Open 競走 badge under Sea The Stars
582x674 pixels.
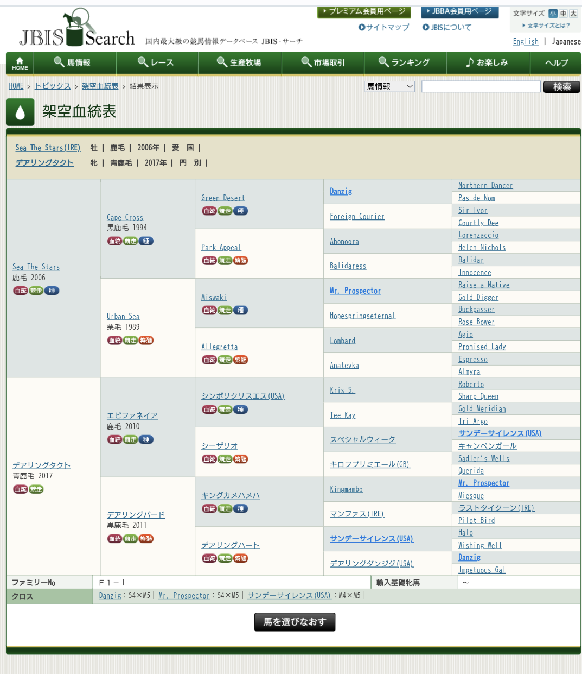pos(36,291)
